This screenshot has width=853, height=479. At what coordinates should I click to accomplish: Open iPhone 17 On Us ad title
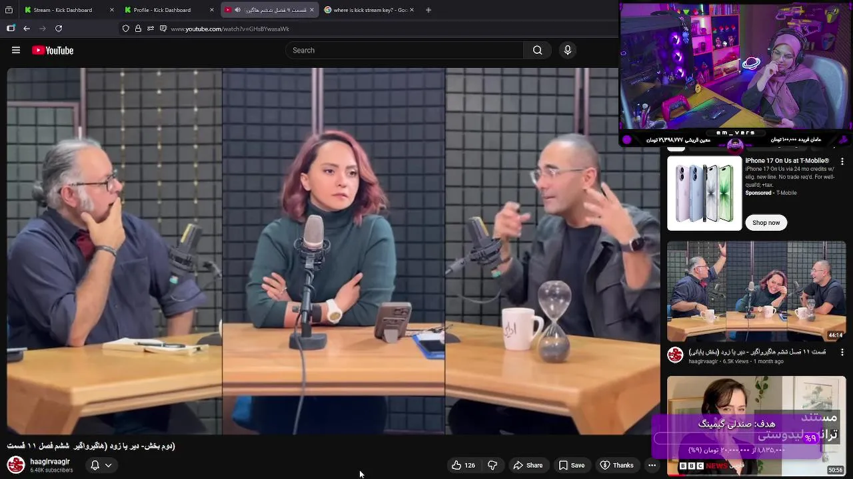pos(787,161)
